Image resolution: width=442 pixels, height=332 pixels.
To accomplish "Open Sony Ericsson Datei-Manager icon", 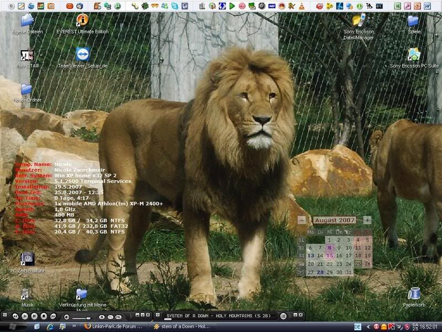I will (358, 22).
